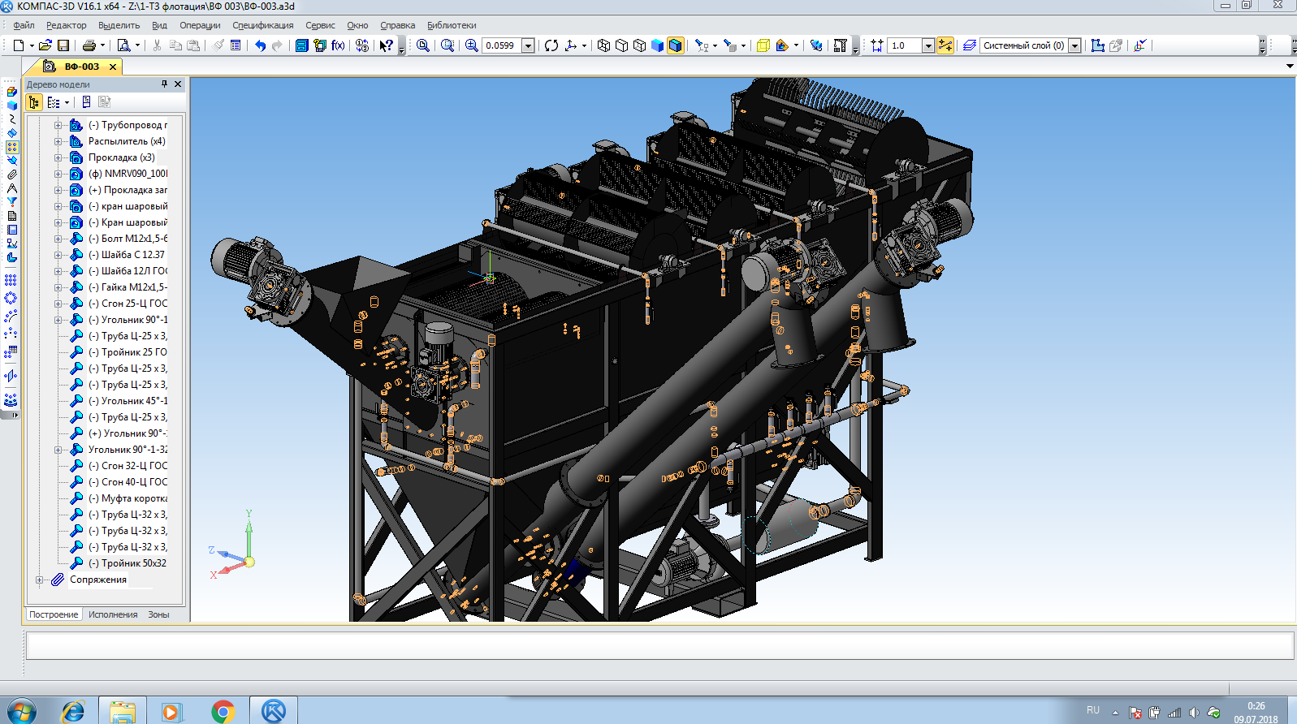Open the layers manager icon
Image resolution: width=1297 pixels, height=724 pixels.
[x=969, y=45]
